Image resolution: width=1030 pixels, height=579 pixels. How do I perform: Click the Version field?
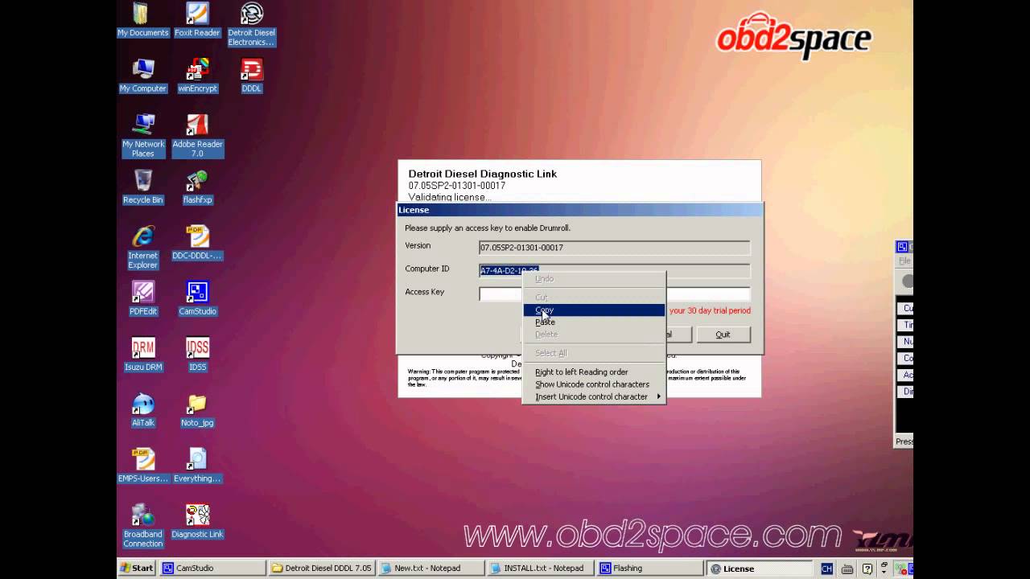[x=614, y=248]
